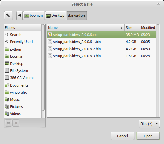Image resolution: width=164 pixels, height=144 pixels.
Task: Select file name setup_darksiders_2.0.0.6-3.bin
Action: 77,56
